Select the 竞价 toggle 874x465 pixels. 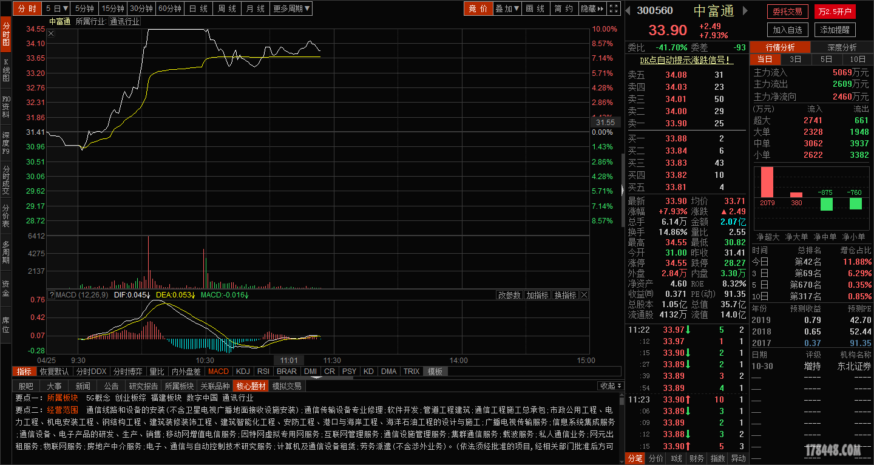coord(478,8)
